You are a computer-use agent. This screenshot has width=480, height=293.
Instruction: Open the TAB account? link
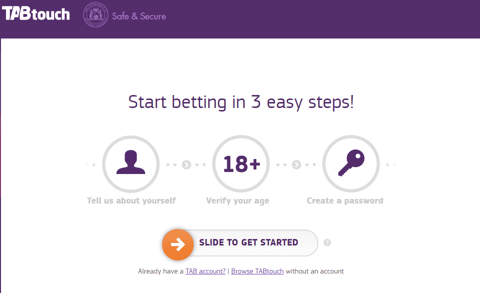coord(205,271)
